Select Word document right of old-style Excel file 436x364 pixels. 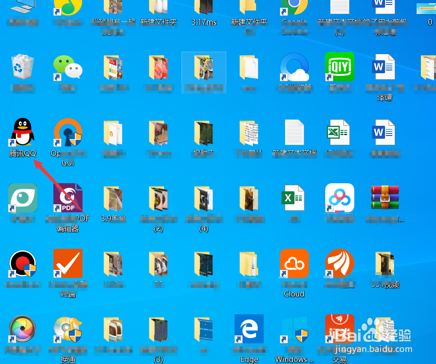pyautogui.click(x=383, y=132)
